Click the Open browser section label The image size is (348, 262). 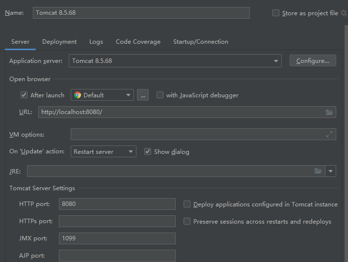tap(30, 79)
